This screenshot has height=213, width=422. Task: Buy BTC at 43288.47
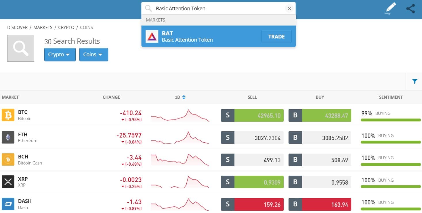coord(327,115)
